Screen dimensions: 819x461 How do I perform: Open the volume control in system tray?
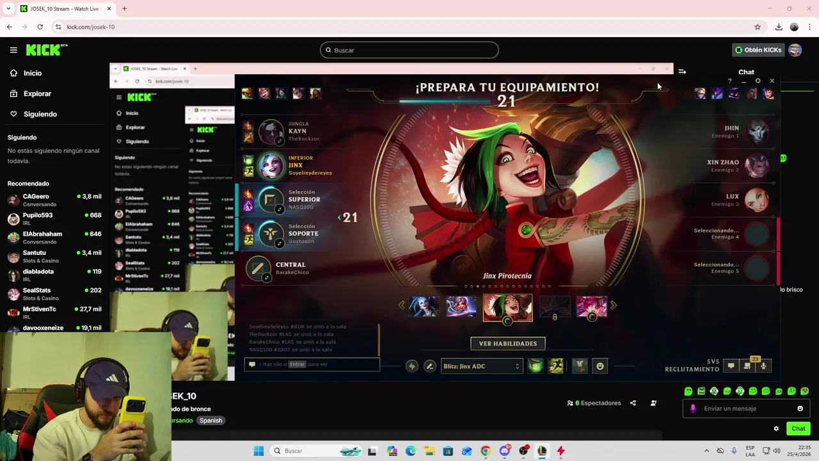[x=776, y=451]
